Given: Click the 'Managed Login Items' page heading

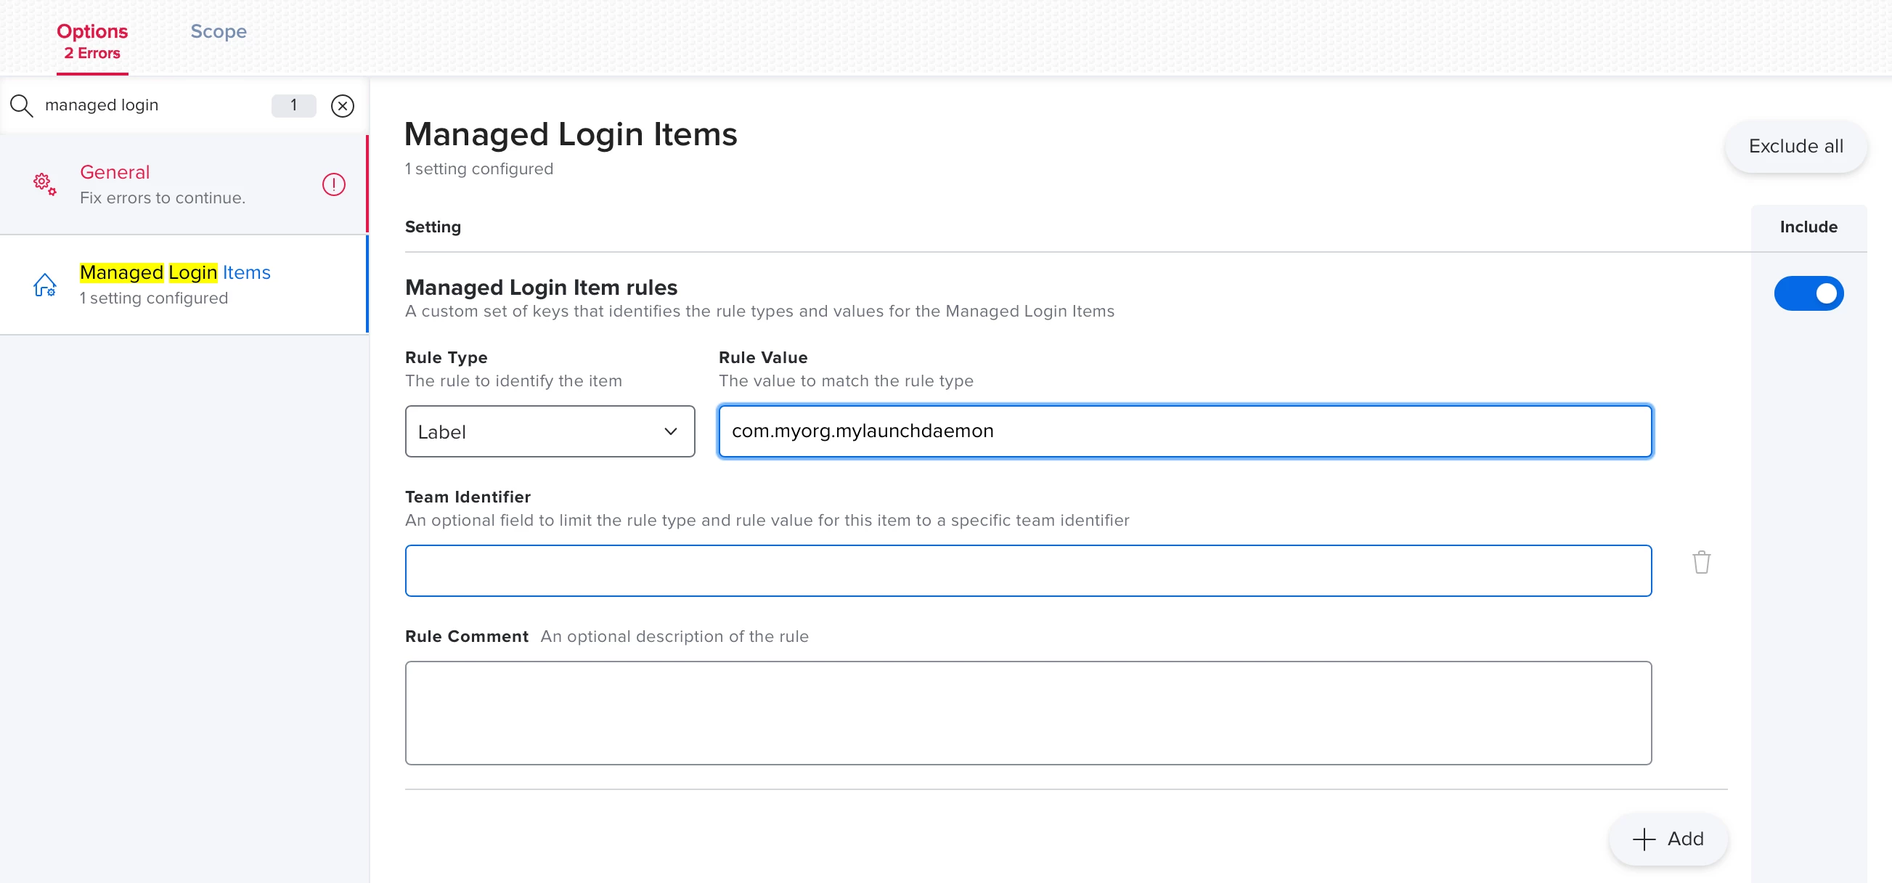Looking at the screenshot, I should (x=571, y=134).
